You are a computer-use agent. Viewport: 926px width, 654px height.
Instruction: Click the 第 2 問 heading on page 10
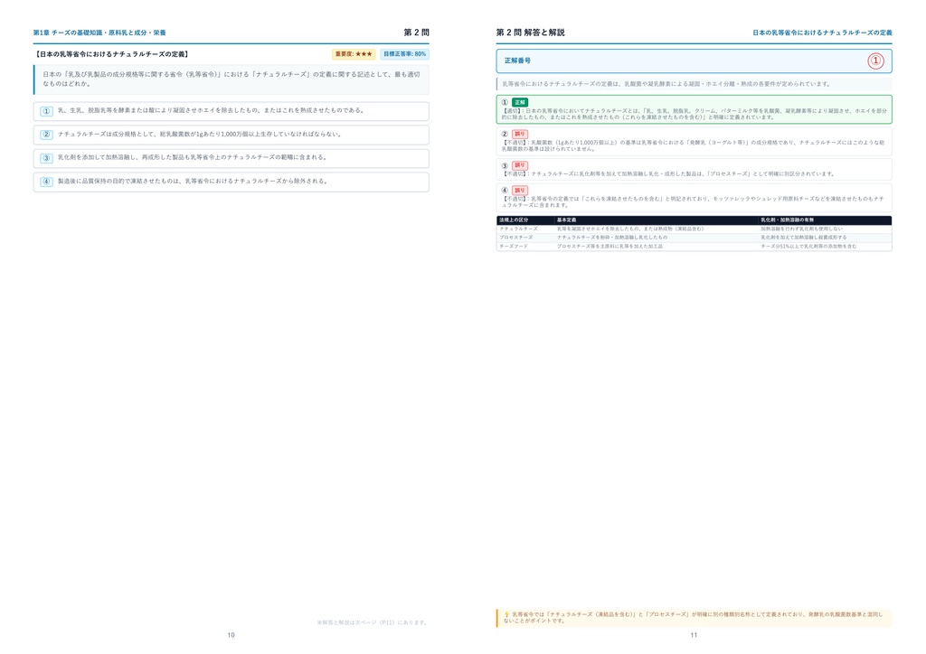click(x=416, y=33)
